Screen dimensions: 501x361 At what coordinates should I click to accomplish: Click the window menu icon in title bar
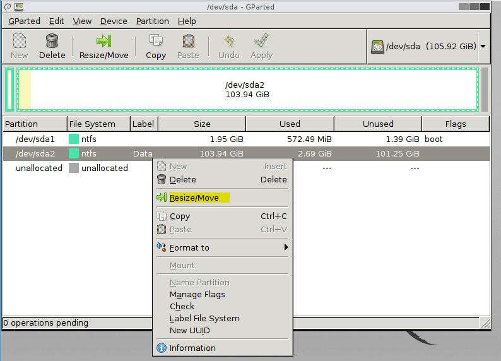8,7
